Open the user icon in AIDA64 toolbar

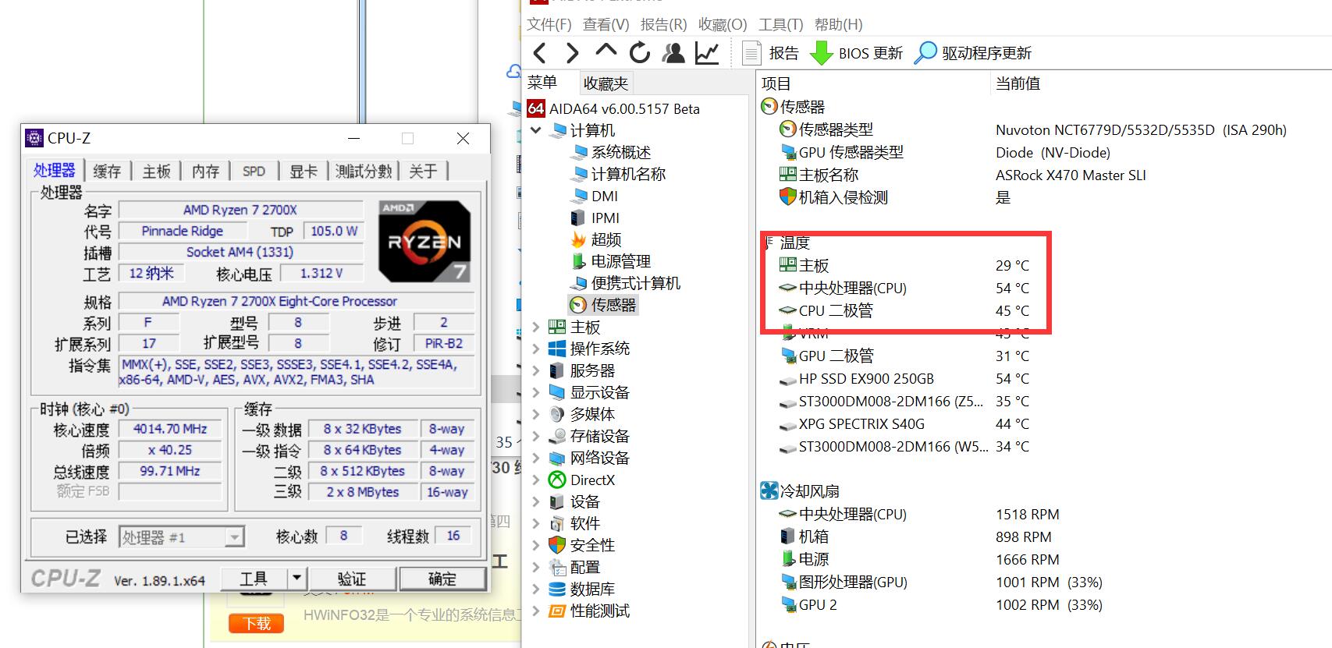click(x=673, y=53)
